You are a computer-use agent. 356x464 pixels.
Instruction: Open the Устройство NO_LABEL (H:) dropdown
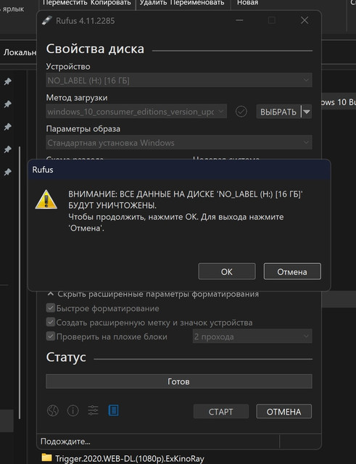click(179, 80)
